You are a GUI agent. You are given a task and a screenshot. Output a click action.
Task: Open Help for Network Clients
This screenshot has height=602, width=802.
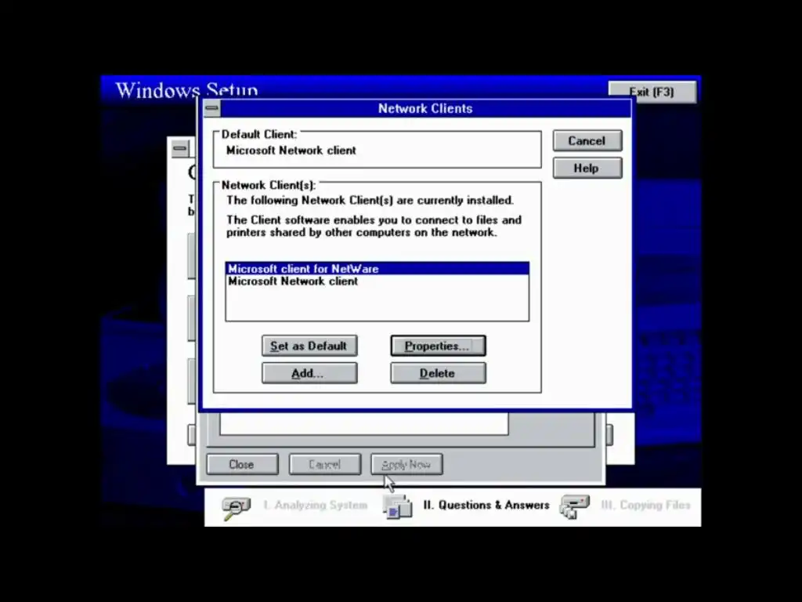tap(587, 168)
